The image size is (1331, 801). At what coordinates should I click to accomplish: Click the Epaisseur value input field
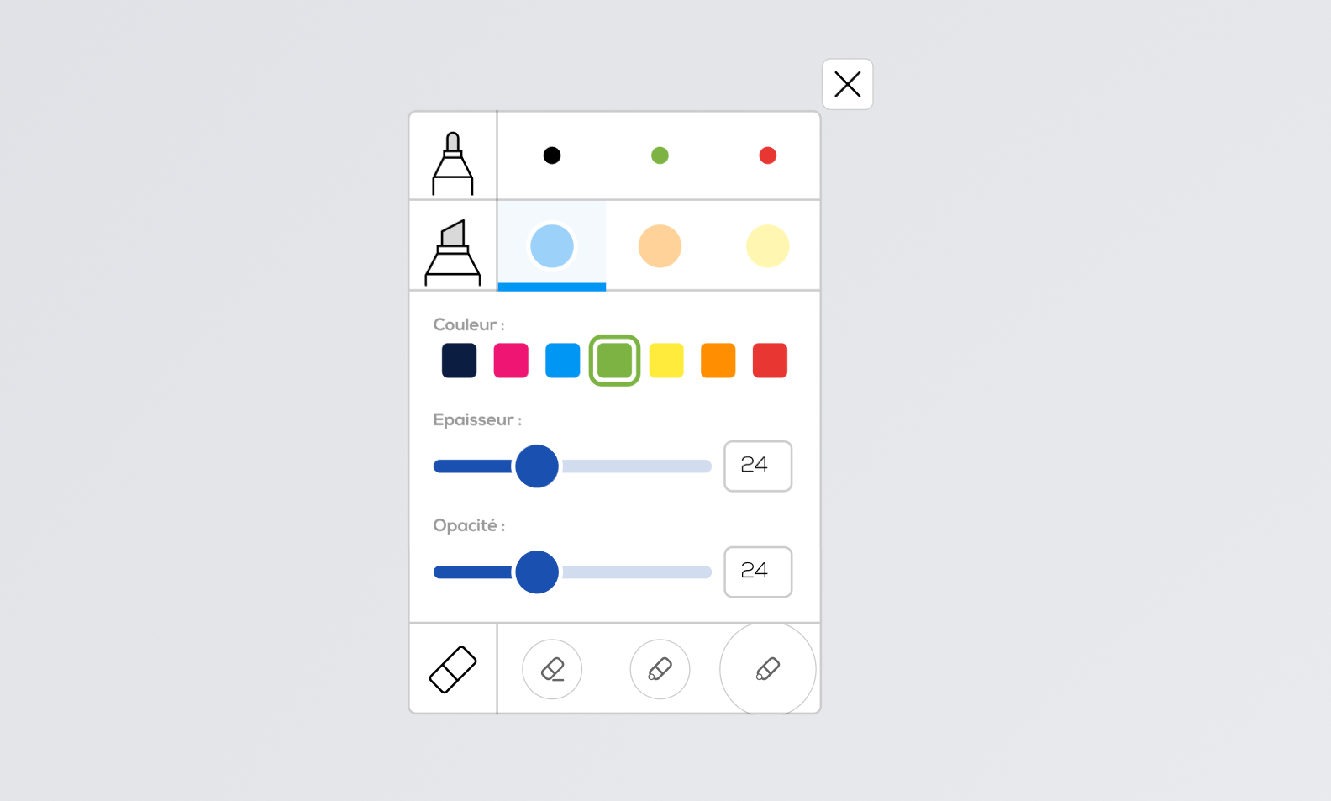tap(757, 466)
